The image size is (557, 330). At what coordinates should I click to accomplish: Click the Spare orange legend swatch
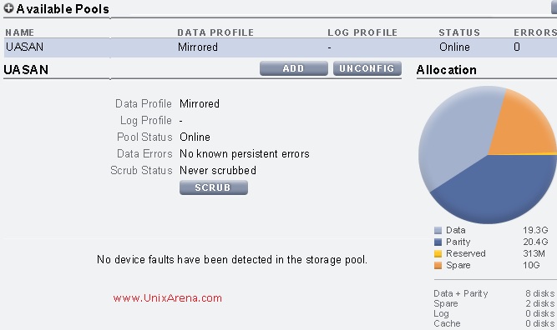click(x=438, y=266)
